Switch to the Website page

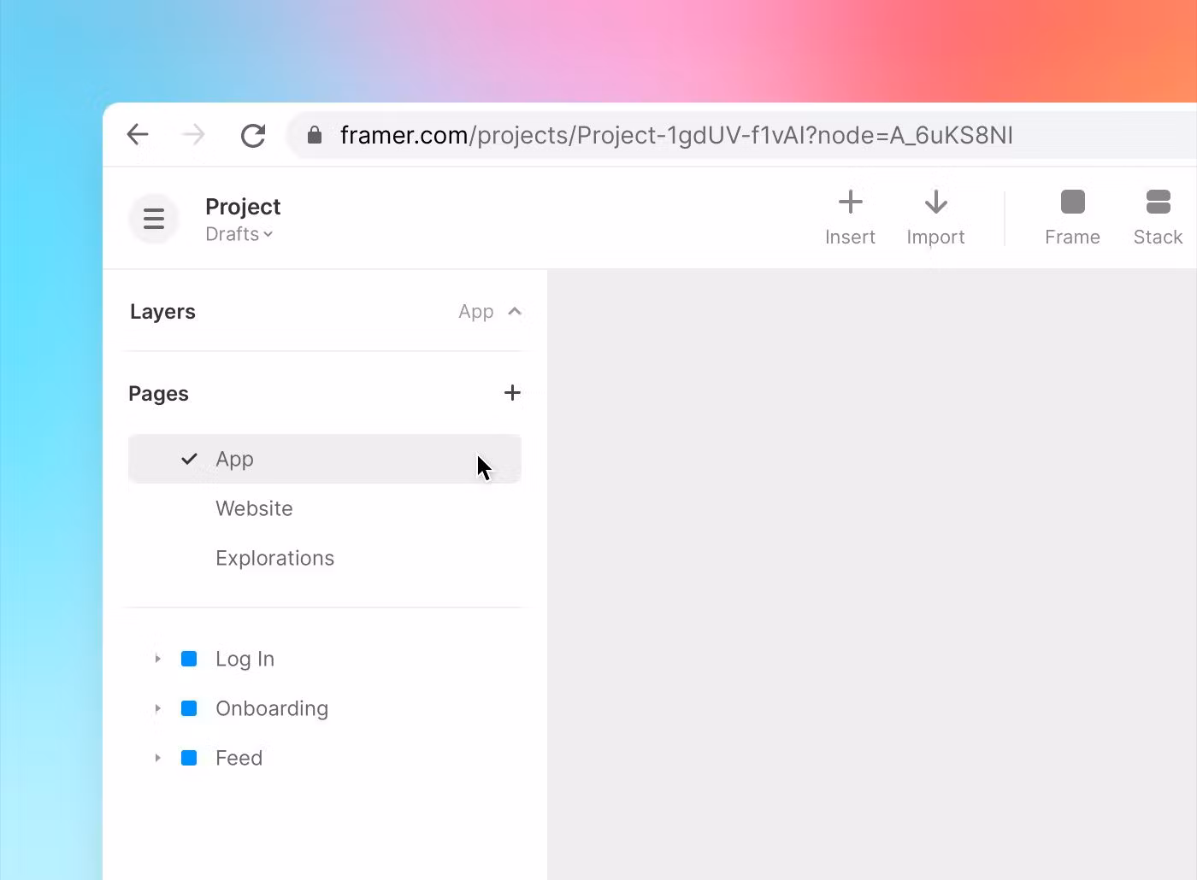point(254,508)
